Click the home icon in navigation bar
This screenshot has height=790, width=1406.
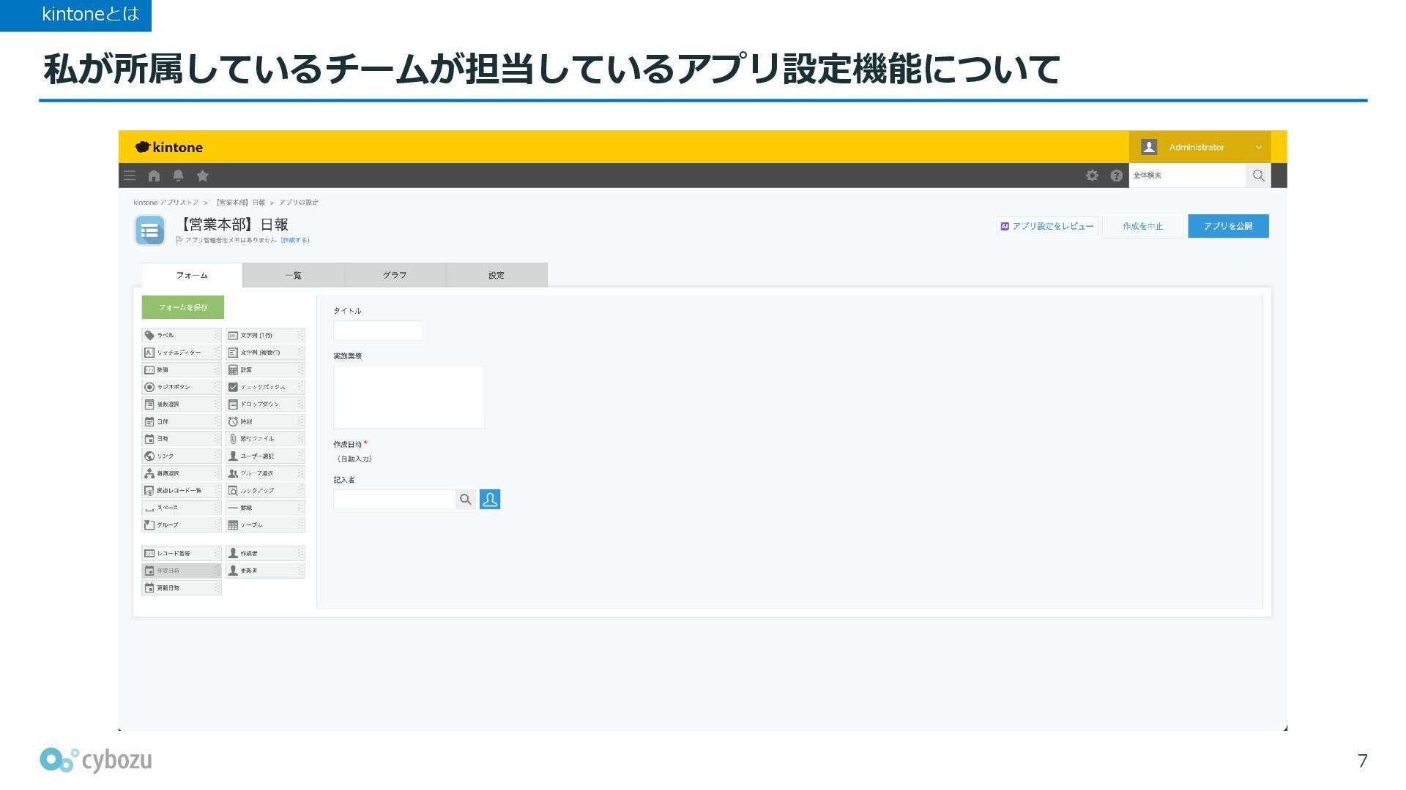[x=154, y=176]
